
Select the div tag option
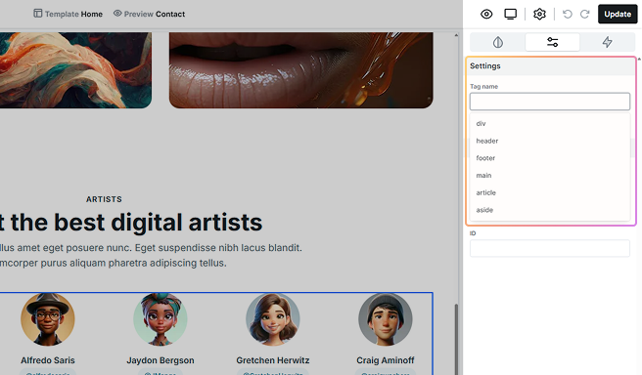point(550,123)
